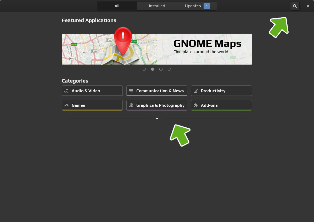Image resolution: width=314 pixels, height=222 pixels.
Task: Select the first featured carousel dot
Action: (144, 69)
